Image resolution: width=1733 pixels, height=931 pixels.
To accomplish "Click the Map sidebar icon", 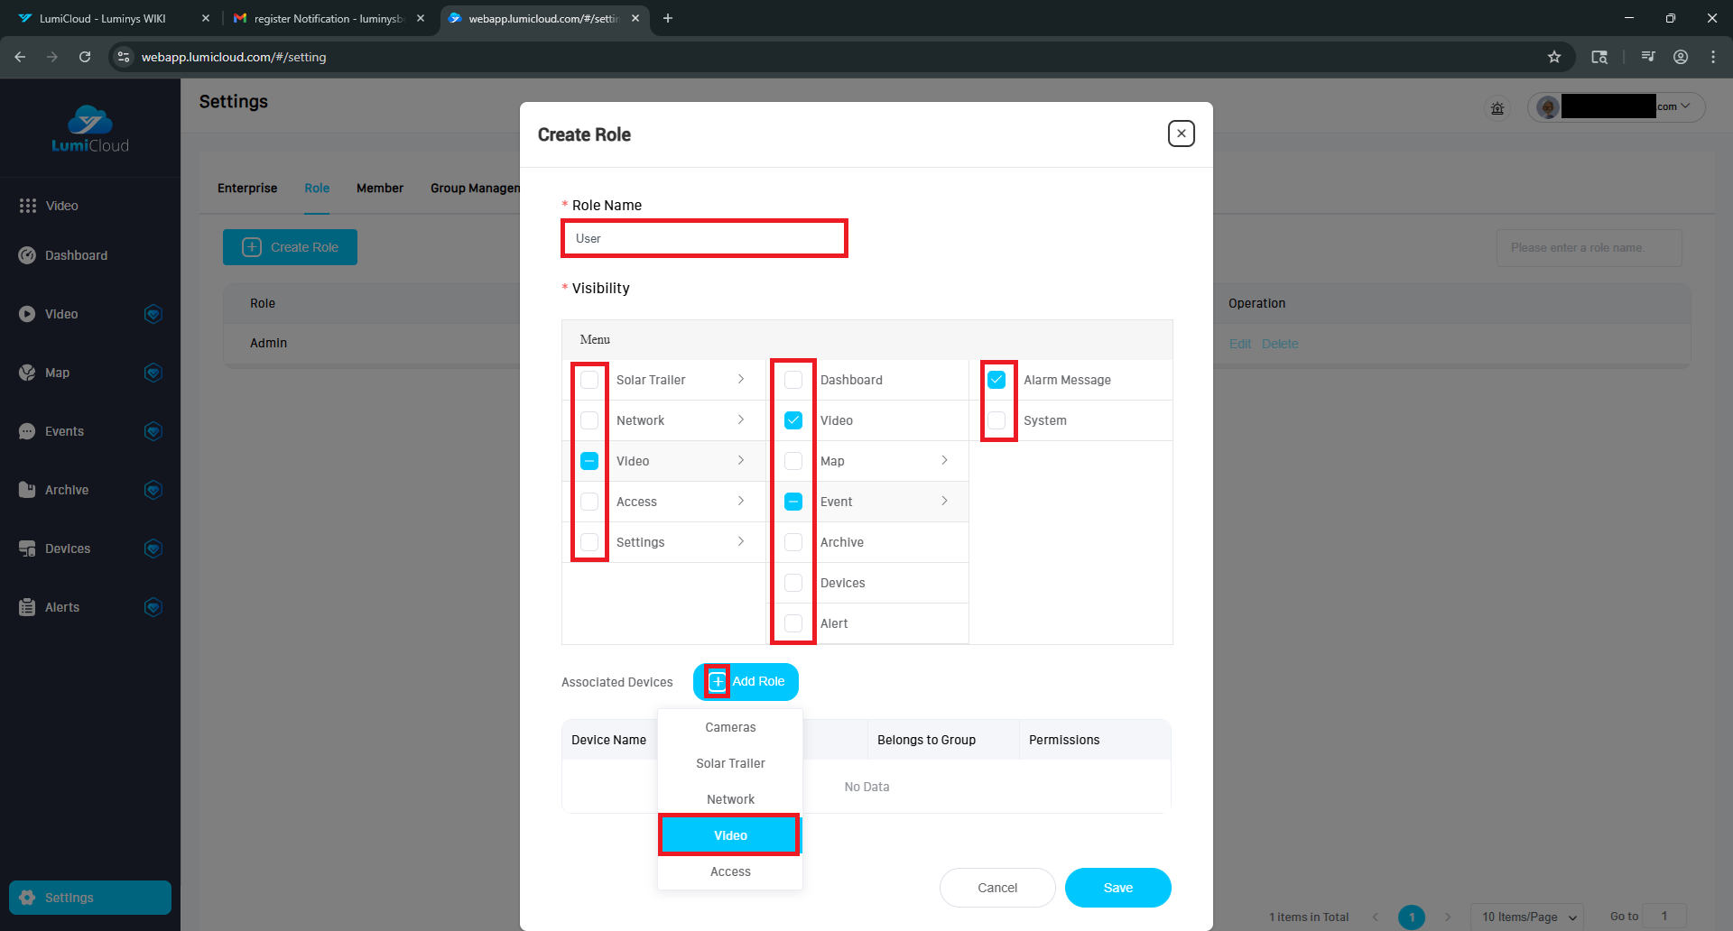I will pyautogui.click(x=27, y=373).
